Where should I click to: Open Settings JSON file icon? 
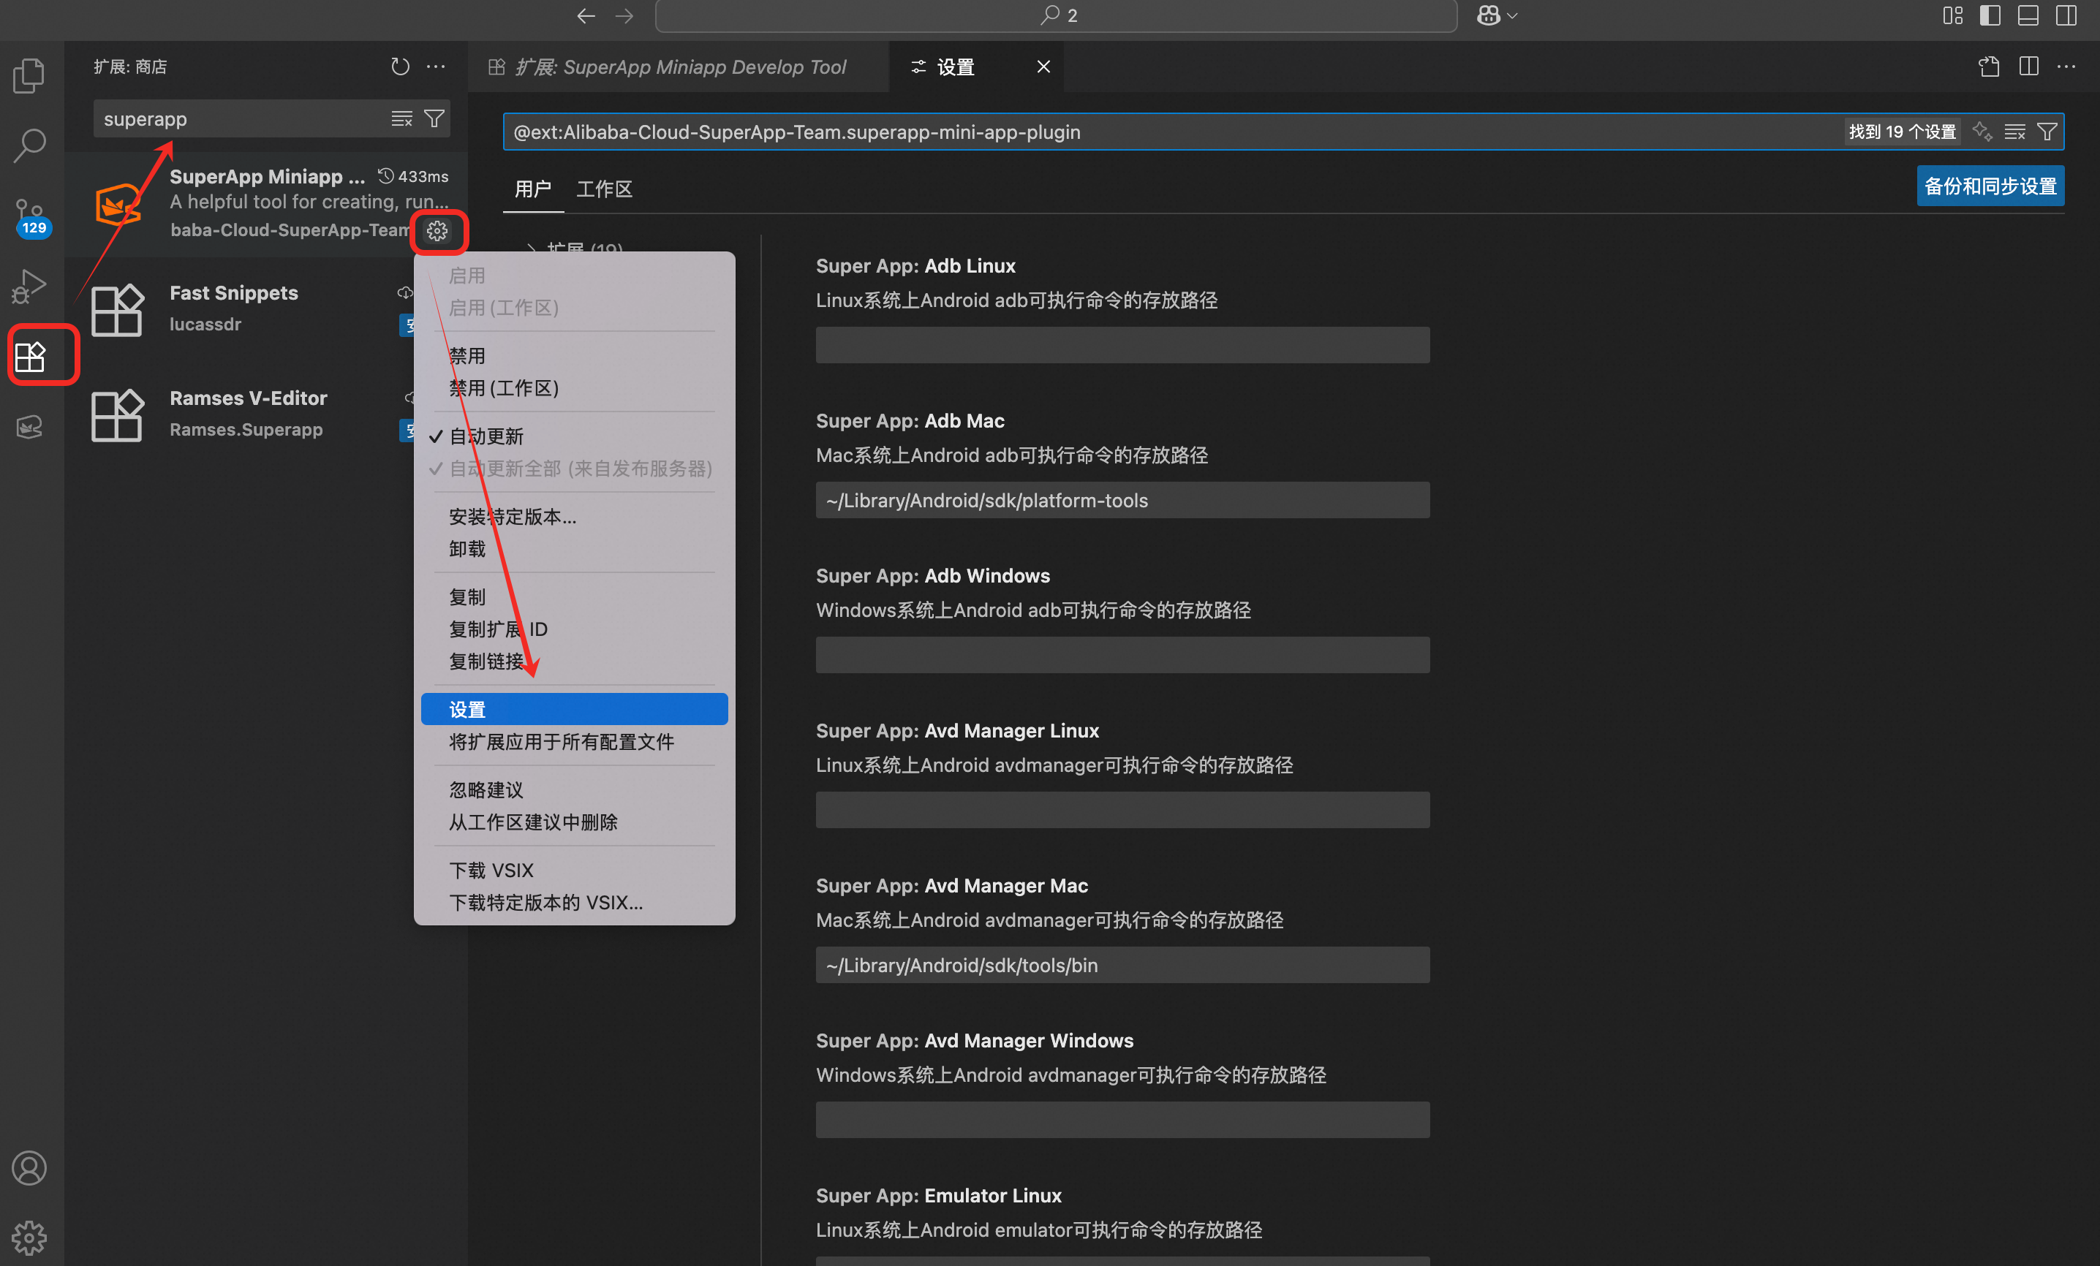click(1988, 67)
